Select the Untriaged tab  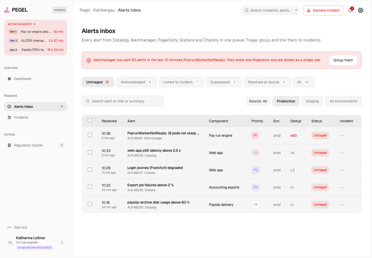pyautogui.click(x=98, y=82)
